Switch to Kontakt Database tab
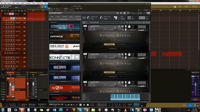 [64, 17]
